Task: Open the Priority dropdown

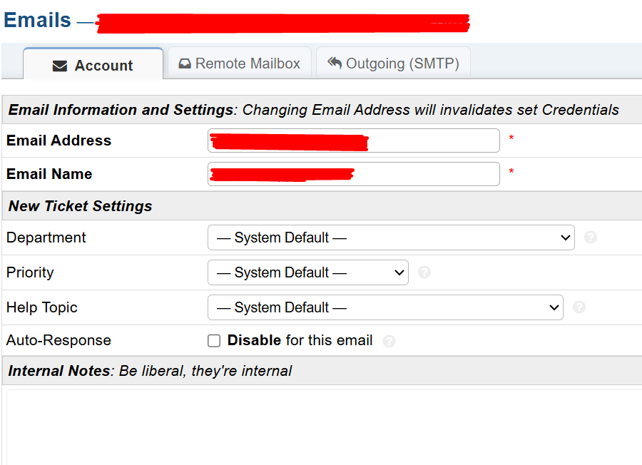Action: click(307, 272)
